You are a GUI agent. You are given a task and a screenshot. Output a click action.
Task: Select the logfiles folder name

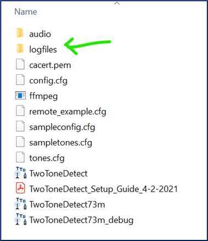43,49
